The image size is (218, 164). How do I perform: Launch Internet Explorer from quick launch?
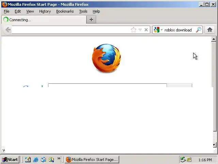point(36,160)
